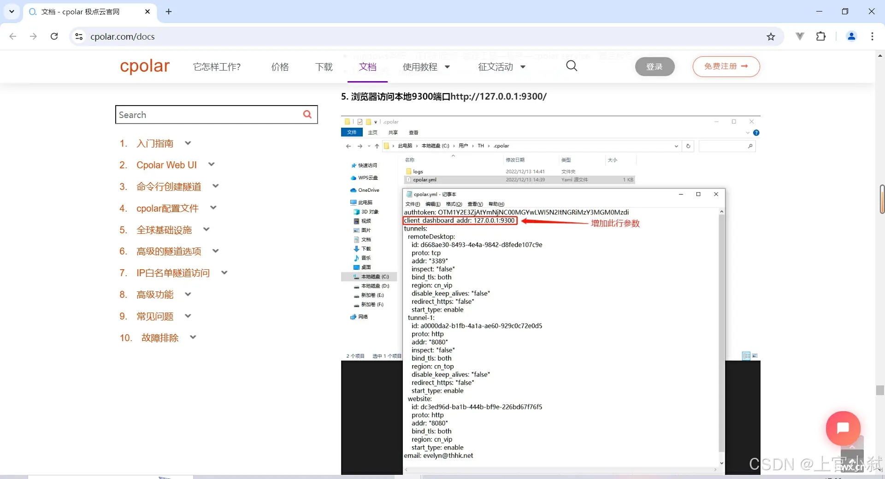The height and width of the screenshot is (479, 885).
Task: Open the 故障排除 section
Action: pyautogui.click(x=159, y=338)
